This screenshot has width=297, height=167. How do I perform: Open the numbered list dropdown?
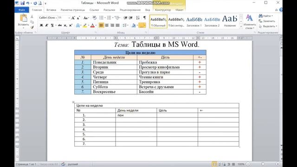tap(113, 18)
